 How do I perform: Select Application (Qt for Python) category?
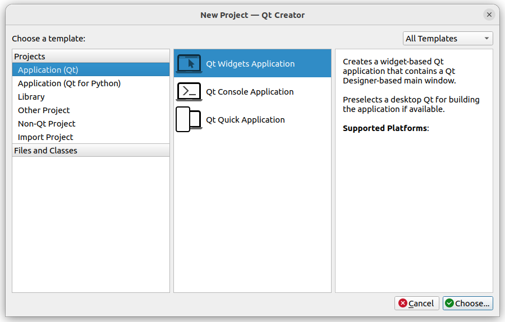[x=91, y=83]
